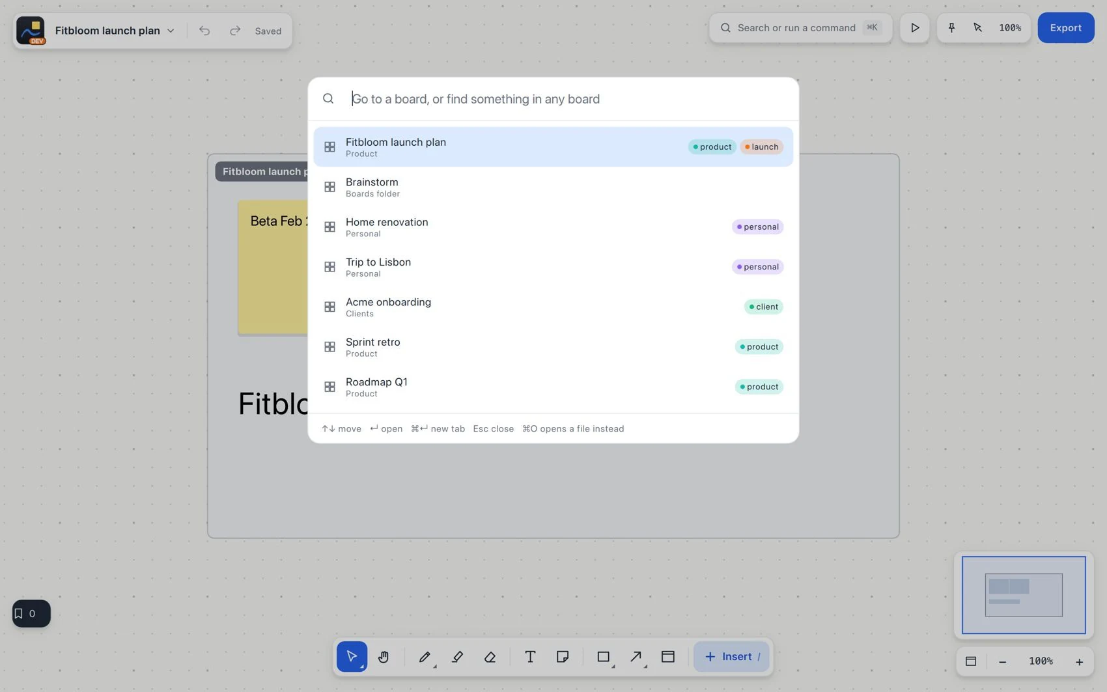Viewport: 1107px width, 692px height.
Task: Click the app logo with DEV badge
Action: 31,31
